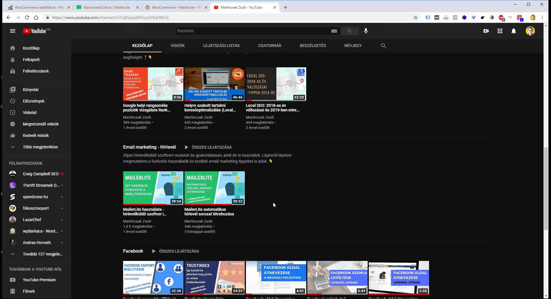Open the YouTube apps grid
Screen dimensions: 551x299
[x=500, y=31]
